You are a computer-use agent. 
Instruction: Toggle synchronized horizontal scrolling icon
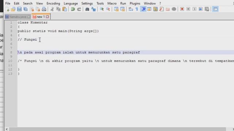[x=122, y=9]
